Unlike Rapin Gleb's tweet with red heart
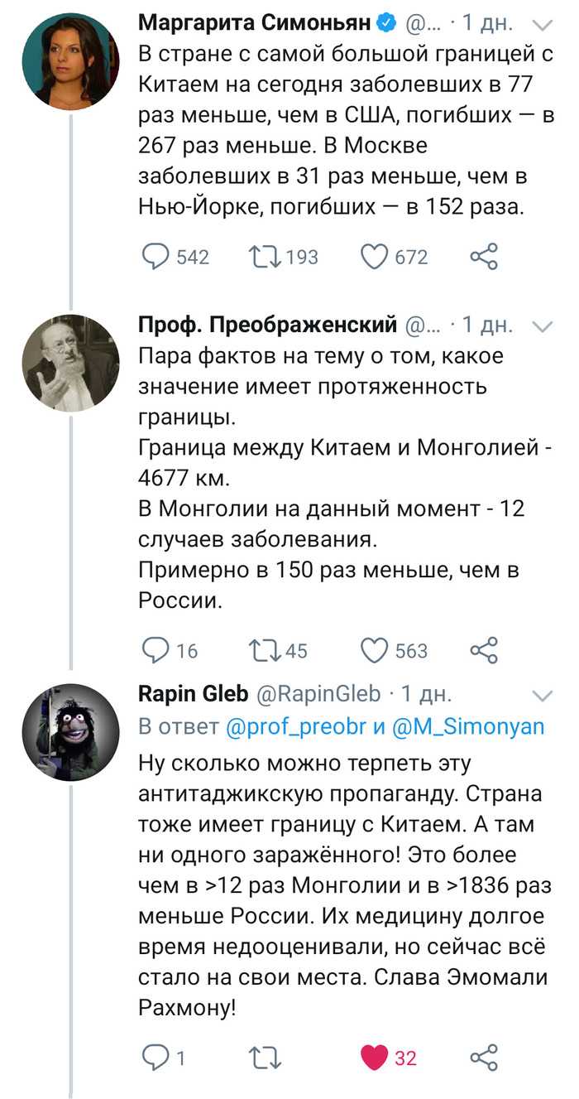The image size is (579, 1099). [x=375, y=1051]
